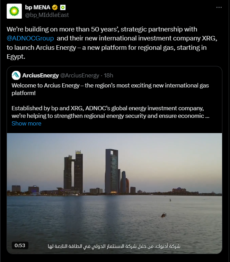The width and height of the screenshot is (230, 262).
Task: Click the @bp_MIddleEast handle
Action: (47, 15)
